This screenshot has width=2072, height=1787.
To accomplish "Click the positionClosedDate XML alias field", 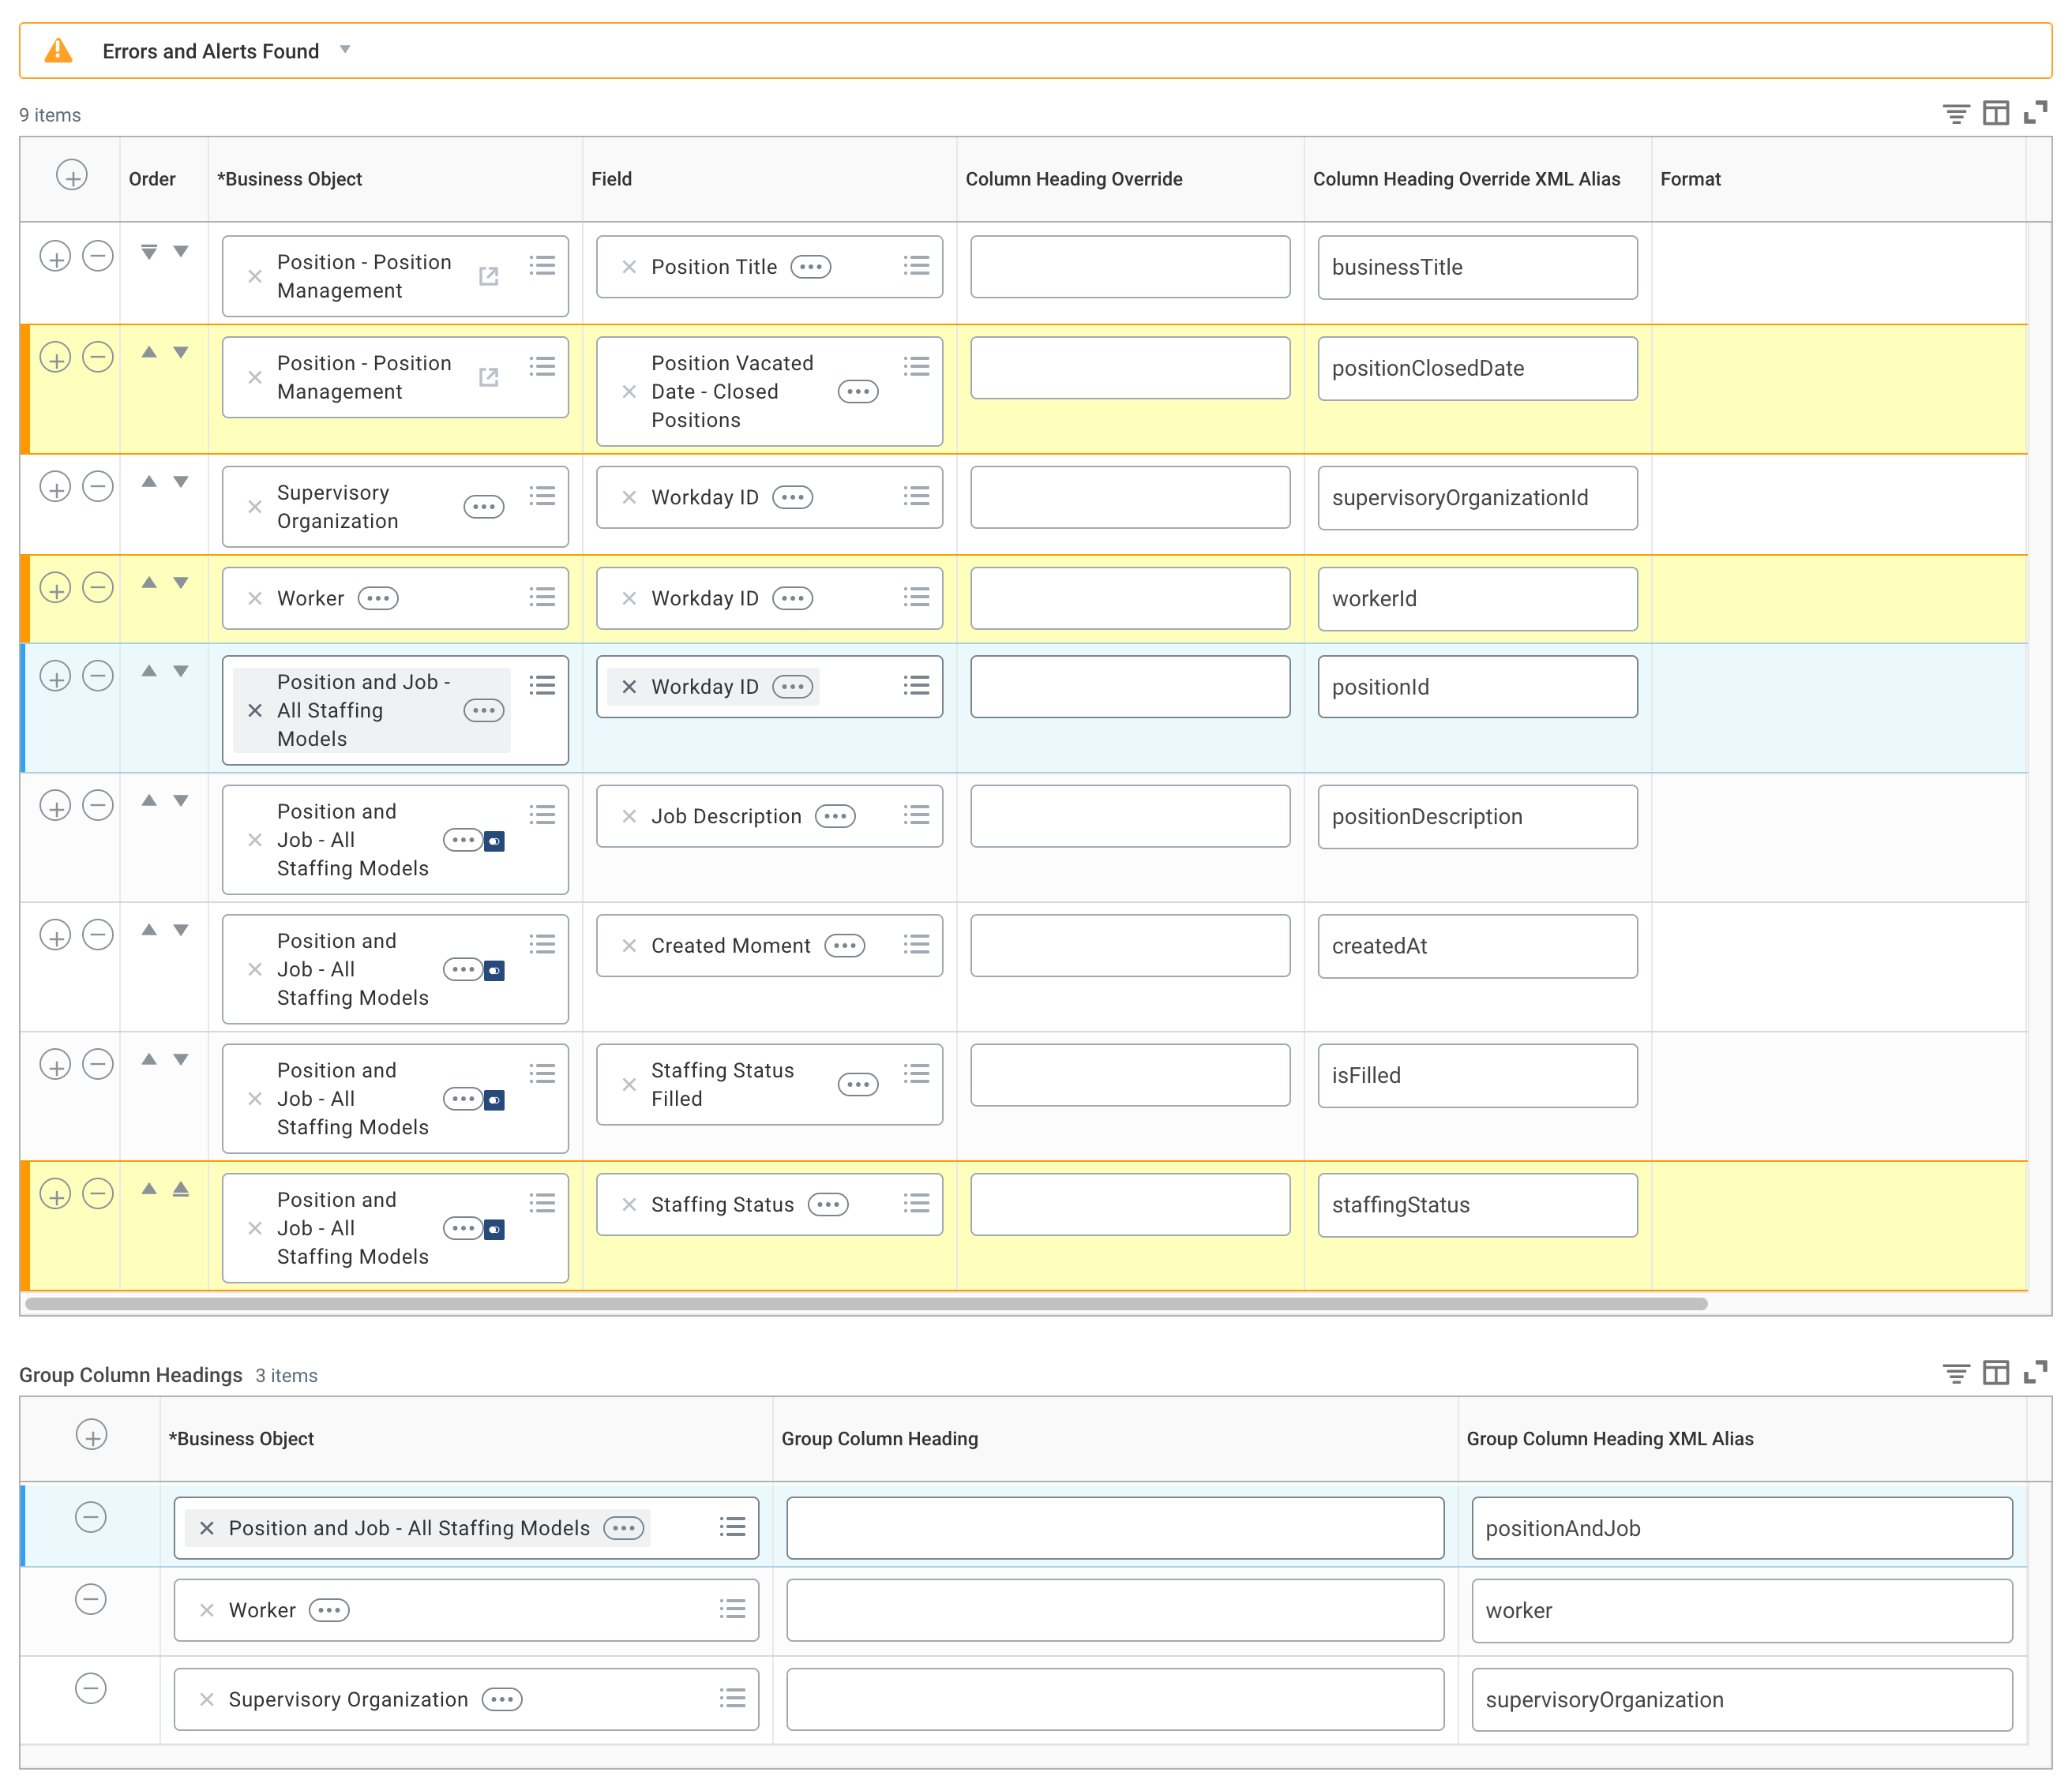I will tap(1477, 369).
